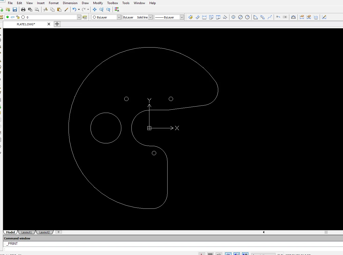Open the Dimension menu
This screenshot has width=343, height=255.
(x=70, y=3)
